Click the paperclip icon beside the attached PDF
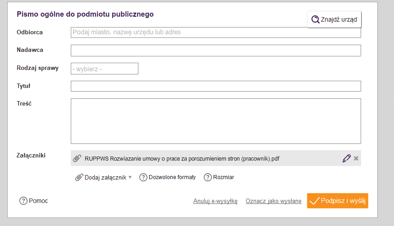The image size is (394, 226). pos(77,158)
